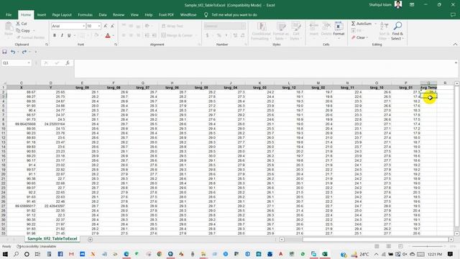Click the Undo icon
The width and height of the screenshot is (460, 259).
coord(13,52)
